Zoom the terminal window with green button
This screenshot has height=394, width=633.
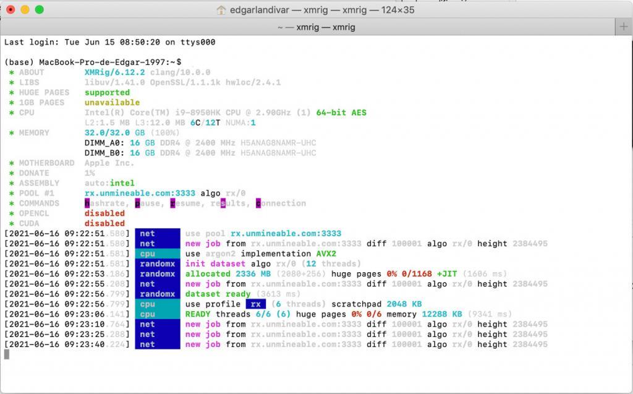tap(40, 10)
